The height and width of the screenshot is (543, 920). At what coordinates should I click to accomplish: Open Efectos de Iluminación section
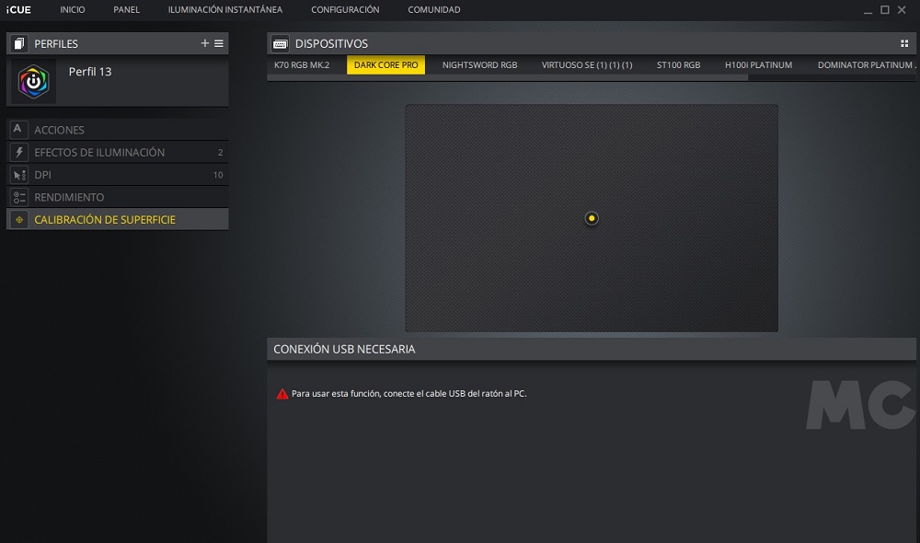tap(99, 153)
